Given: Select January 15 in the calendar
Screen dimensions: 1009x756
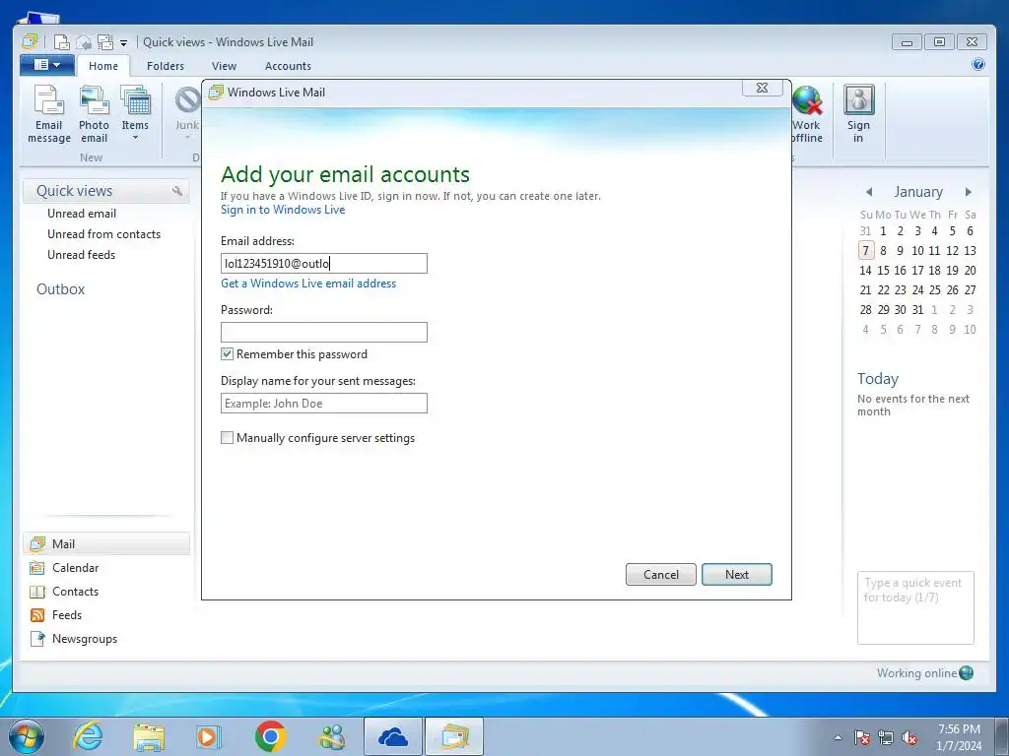Looking at the screenshot, I should pyautogui.click(x=884, y=271).
